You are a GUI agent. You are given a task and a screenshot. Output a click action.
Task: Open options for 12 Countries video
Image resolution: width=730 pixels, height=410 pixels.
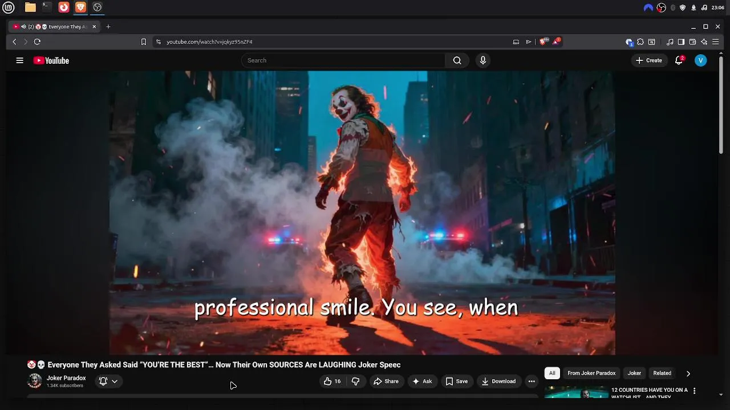(694, 391)
